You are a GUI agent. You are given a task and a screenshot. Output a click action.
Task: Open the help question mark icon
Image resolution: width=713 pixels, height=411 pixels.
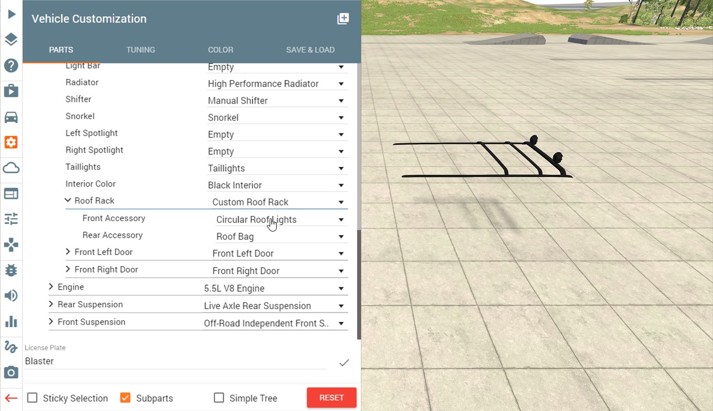tap(11, 66)
